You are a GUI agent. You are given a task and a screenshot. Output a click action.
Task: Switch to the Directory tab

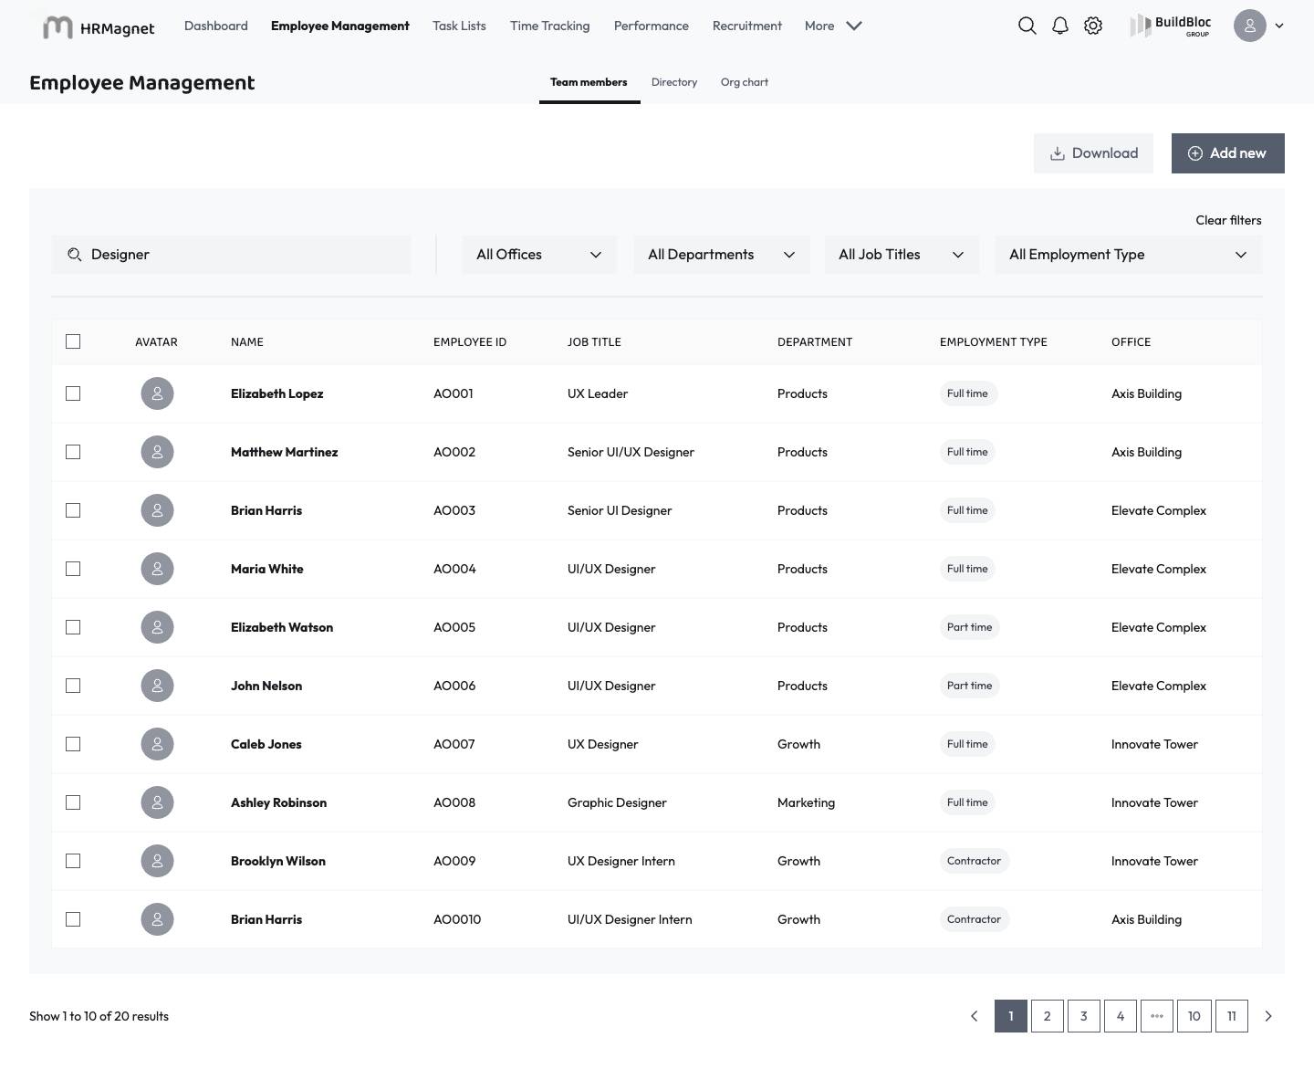point(674,82)
